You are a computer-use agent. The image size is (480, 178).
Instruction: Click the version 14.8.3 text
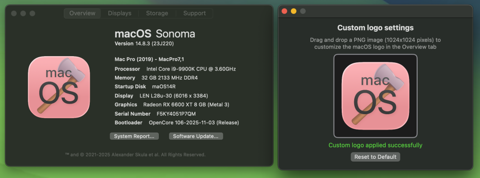pyautogui.click(x=154, y=44)
